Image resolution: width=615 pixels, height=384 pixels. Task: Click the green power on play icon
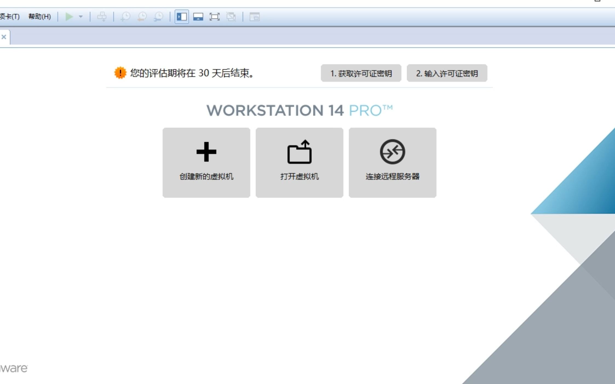[69, 17]
